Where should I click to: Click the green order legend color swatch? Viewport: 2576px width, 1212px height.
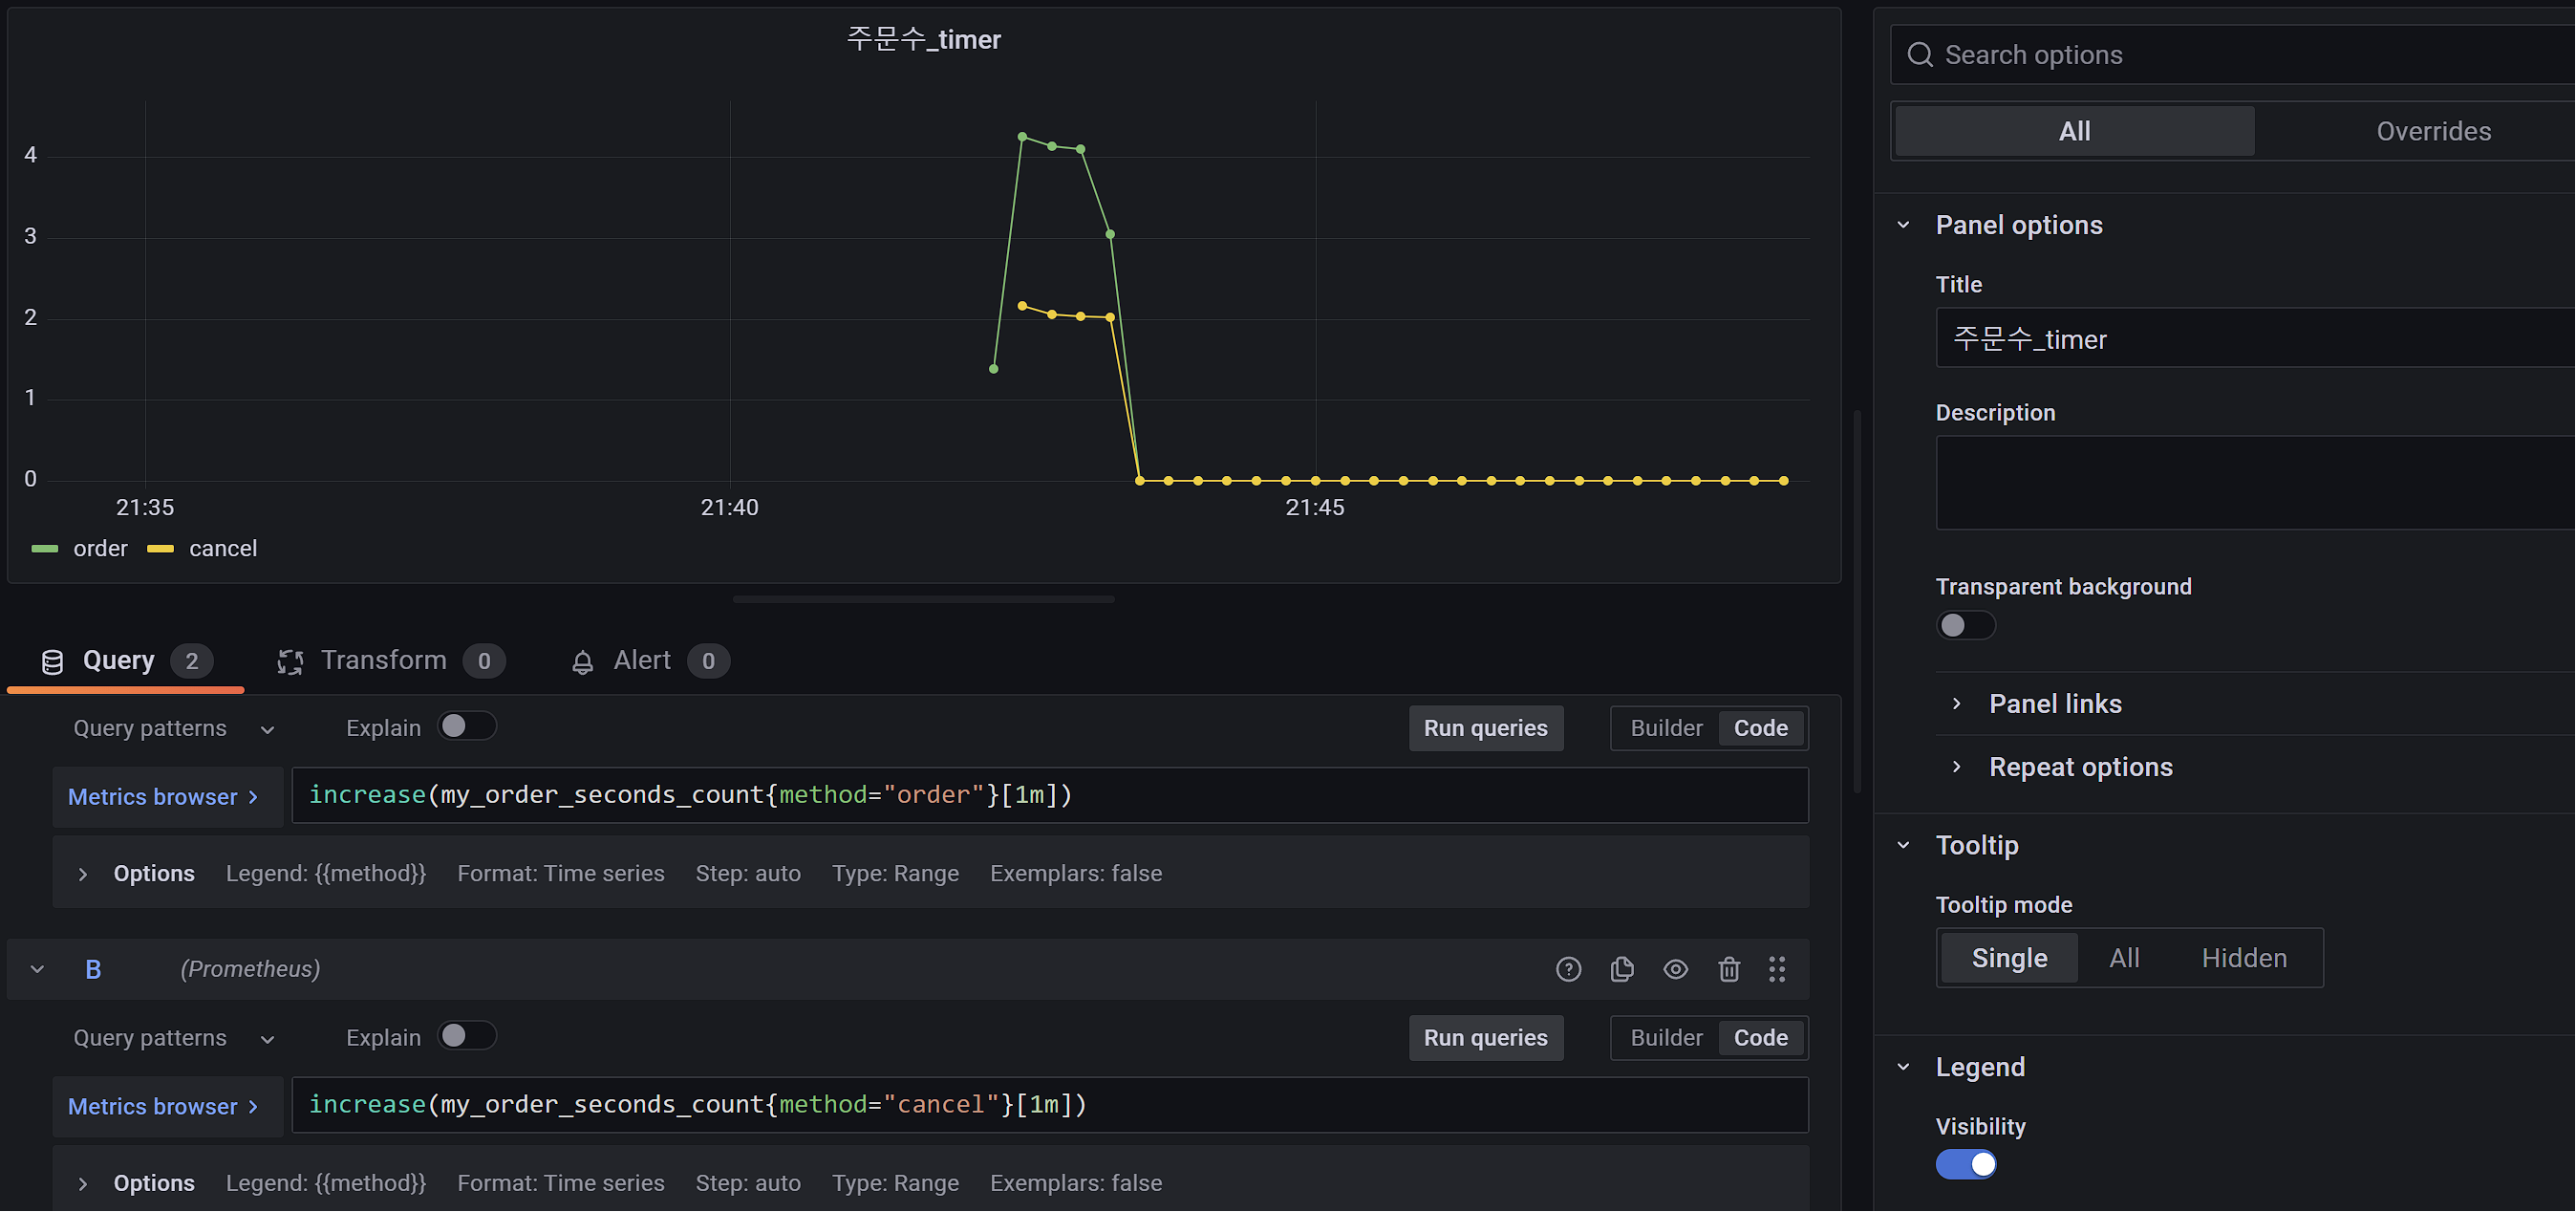click(x=45, y=549)
